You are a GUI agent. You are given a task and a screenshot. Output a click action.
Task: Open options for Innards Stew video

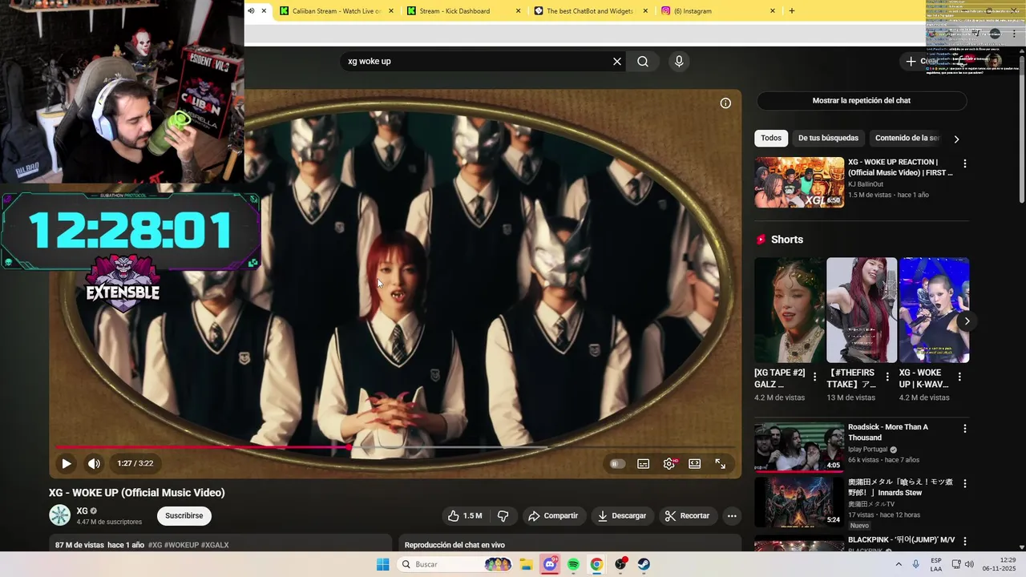965,484
